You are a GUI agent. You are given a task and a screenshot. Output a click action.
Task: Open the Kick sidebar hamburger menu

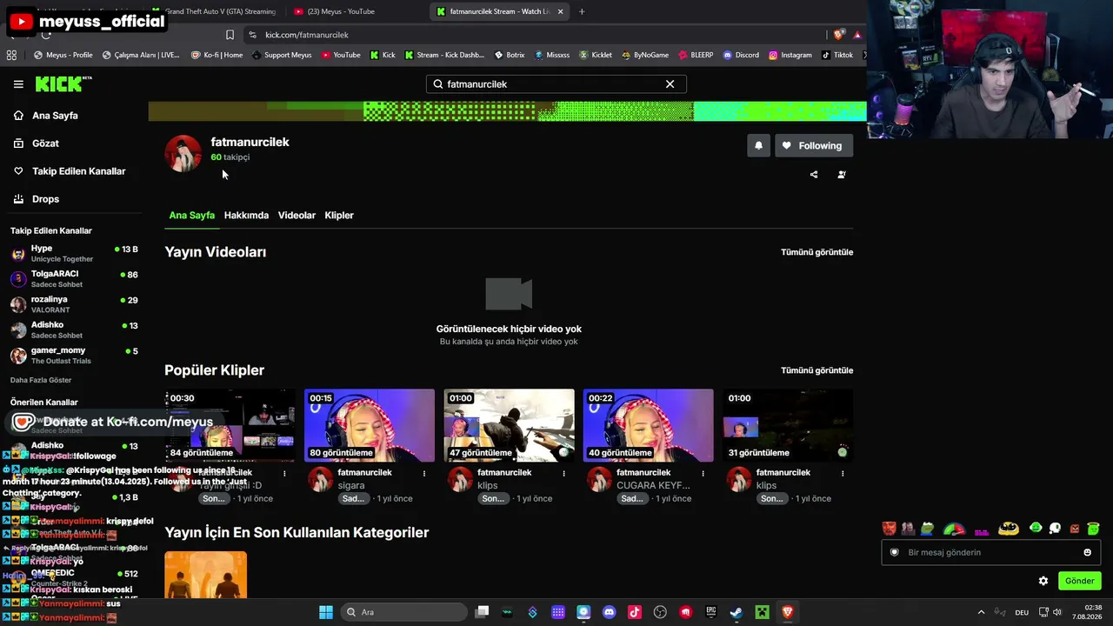click(x=18, y=84)
